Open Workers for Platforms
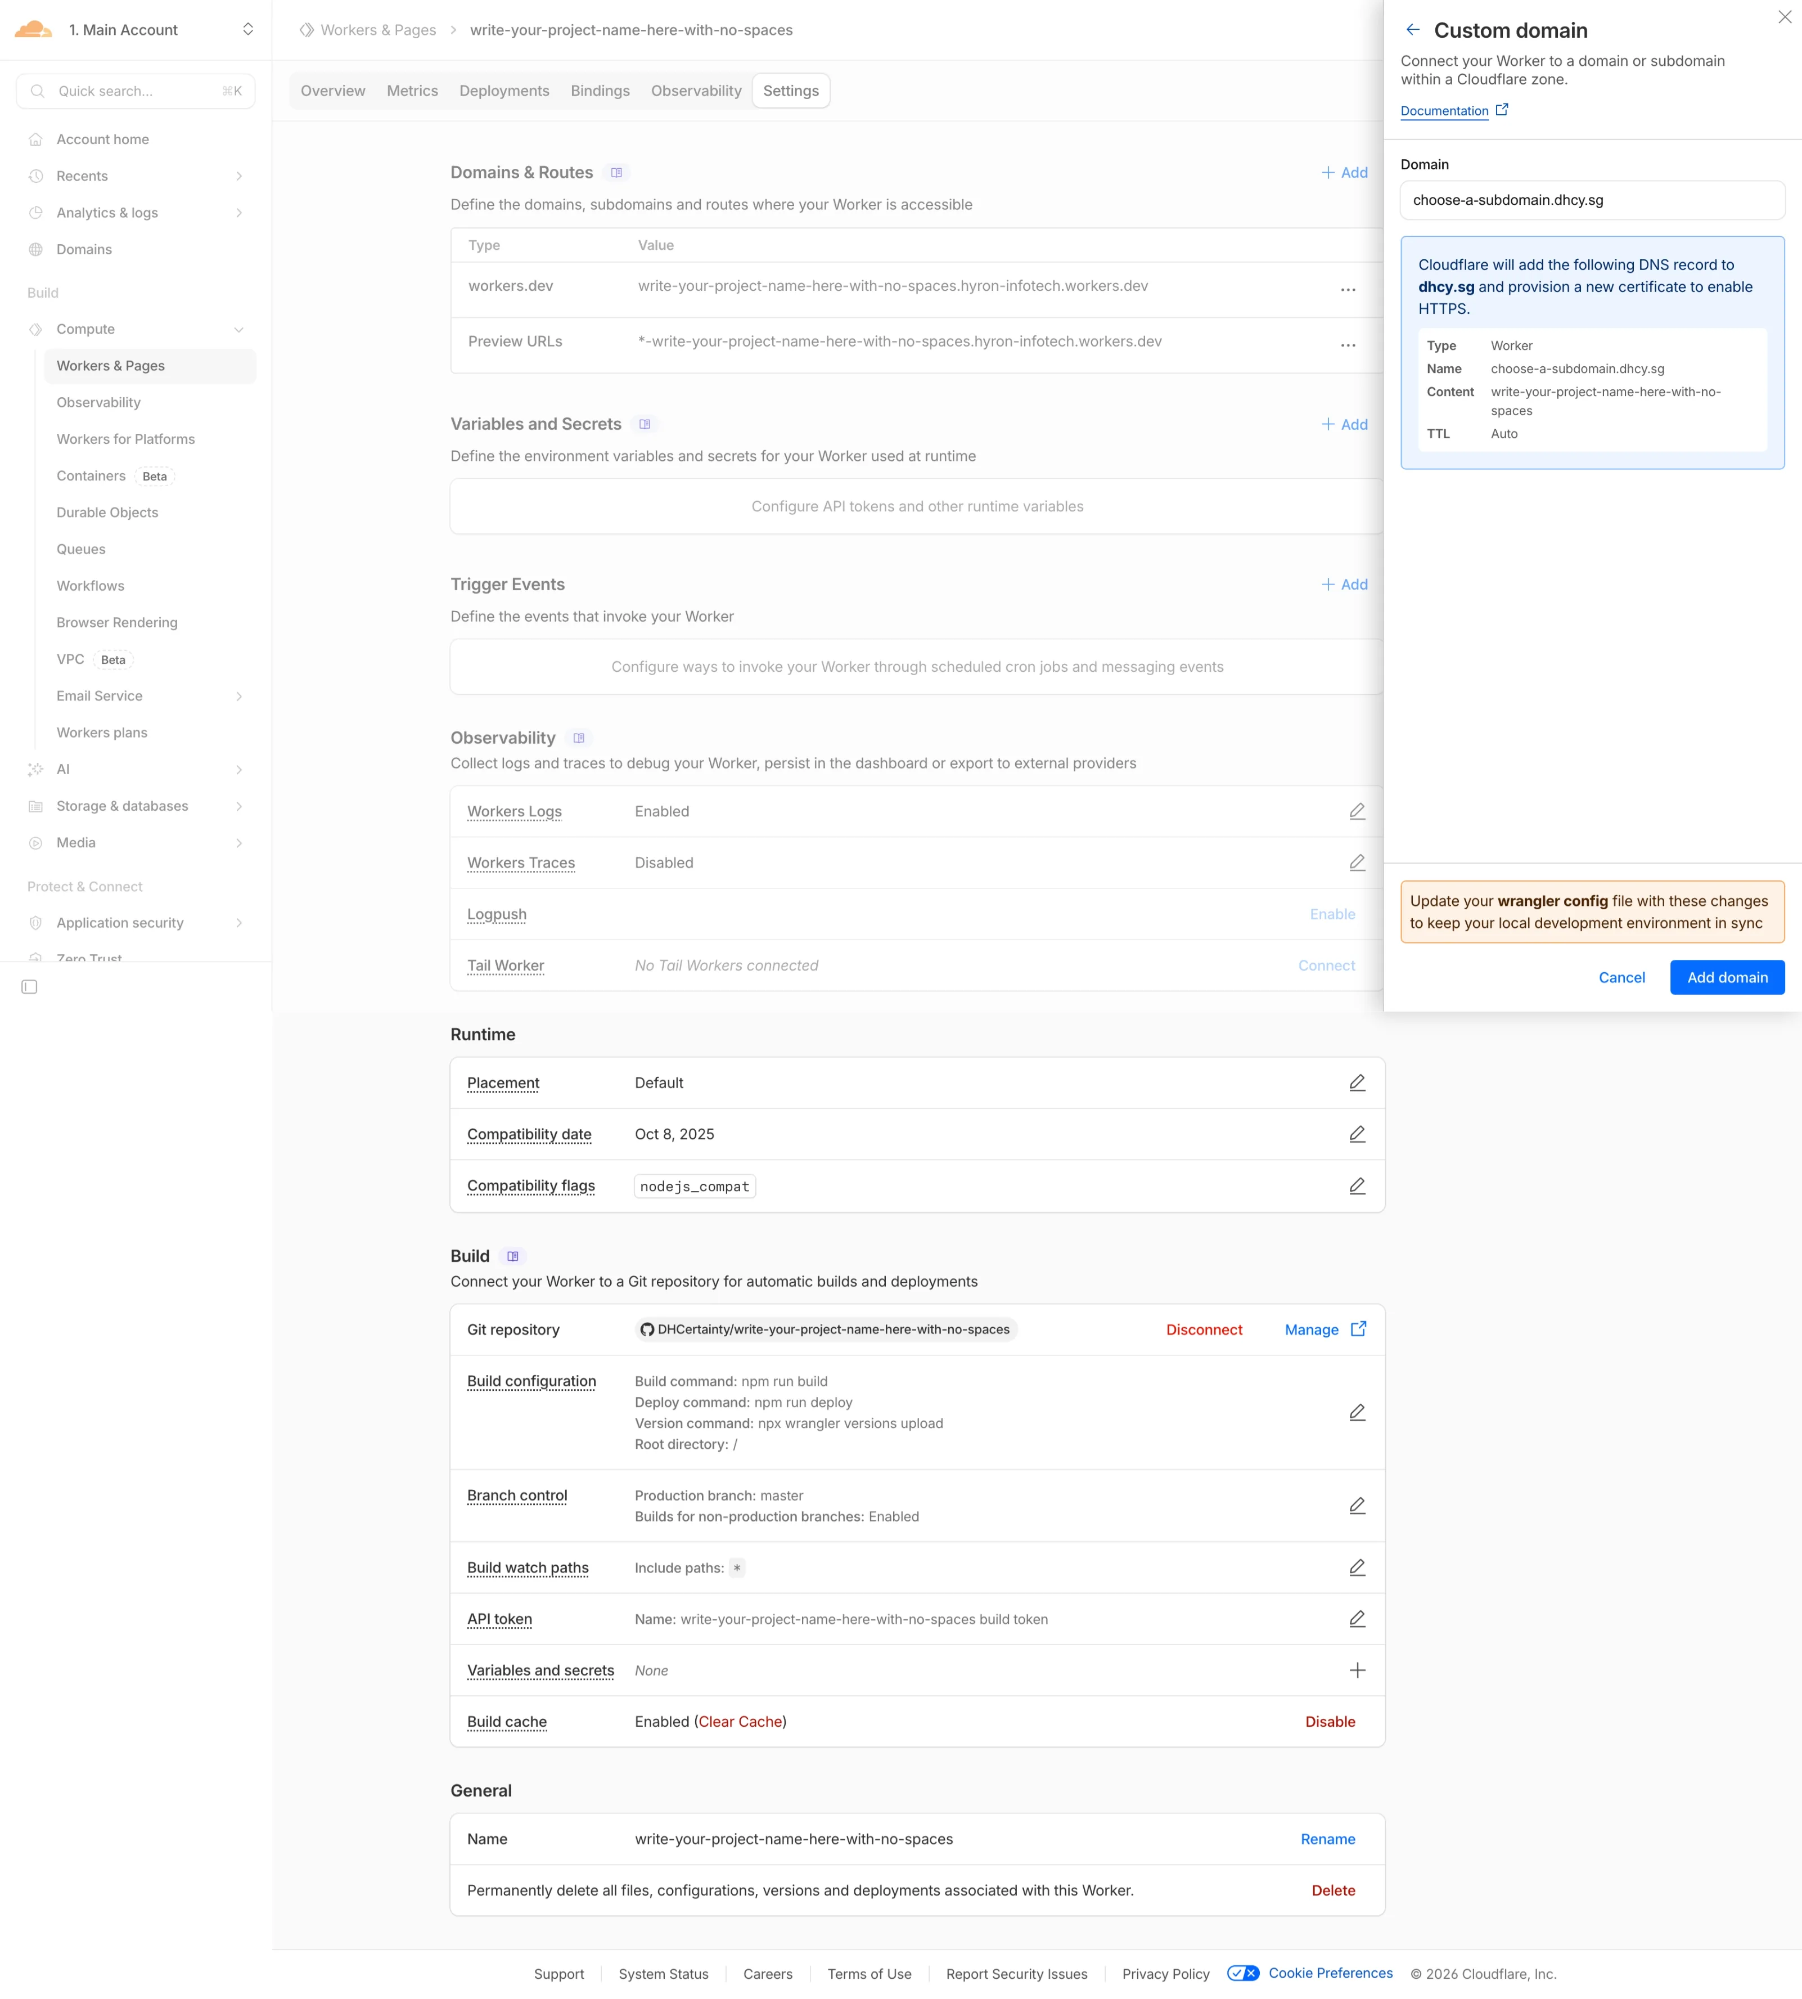This screenshot has height=1999, width=1802. (126, 439)
